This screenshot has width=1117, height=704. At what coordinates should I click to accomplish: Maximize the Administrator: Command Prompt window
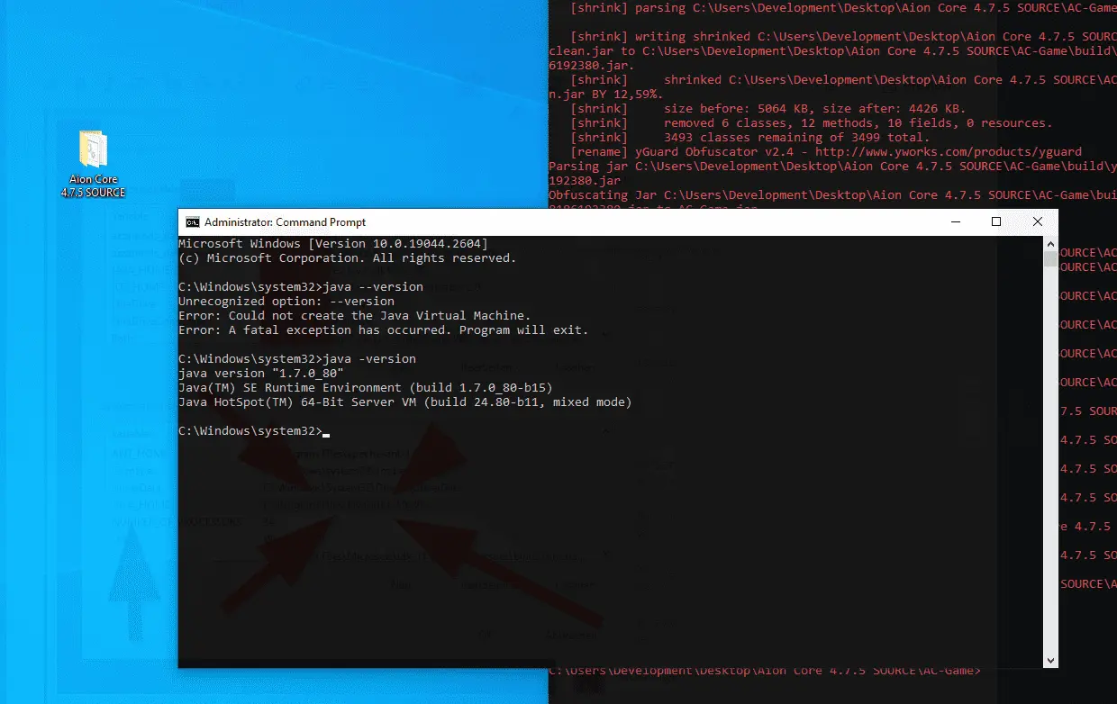click(996, 221)
